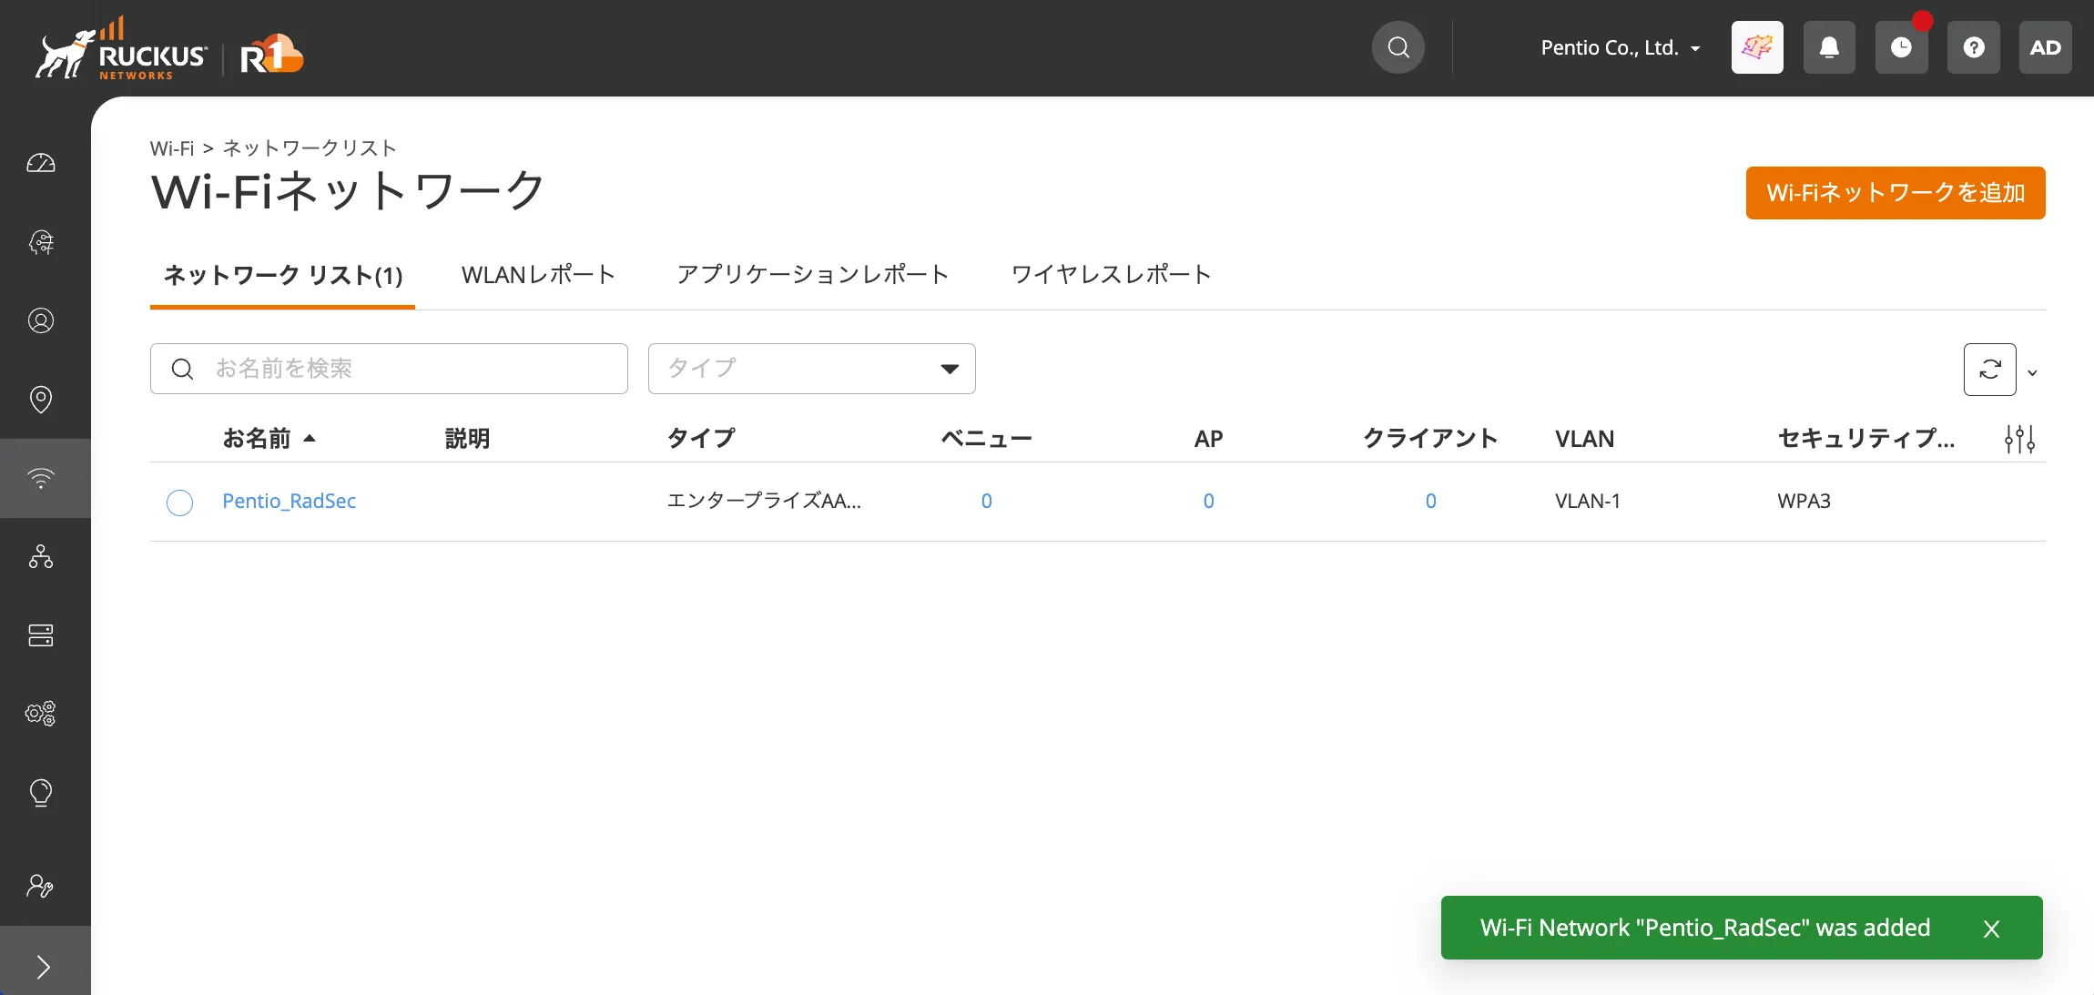This screenshot has width=2094, height=995.
Task: Open the server stack icon in sidebar
Action: pos(41,635)
